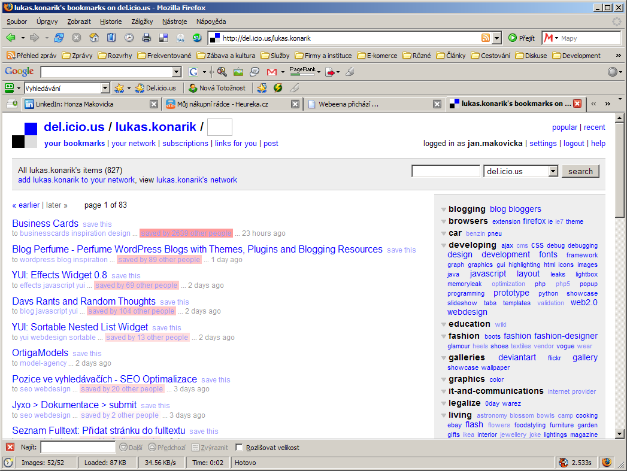Collapse the fashion tag bundle

(444, 336)
